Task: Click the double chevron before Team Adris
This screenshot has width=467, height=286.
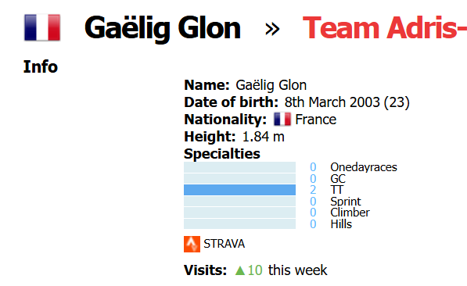Action: pos(272,29)
